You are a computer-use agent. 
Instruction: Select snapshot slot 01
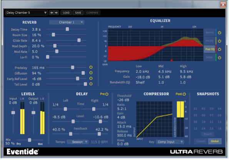click(195, 108)
